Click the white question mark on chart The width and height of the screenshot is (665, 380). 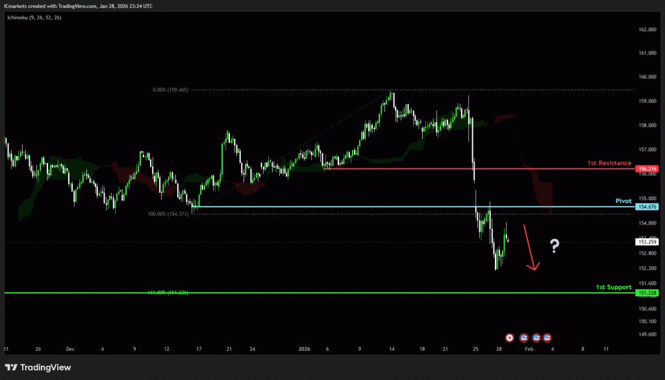coord(554,246)
